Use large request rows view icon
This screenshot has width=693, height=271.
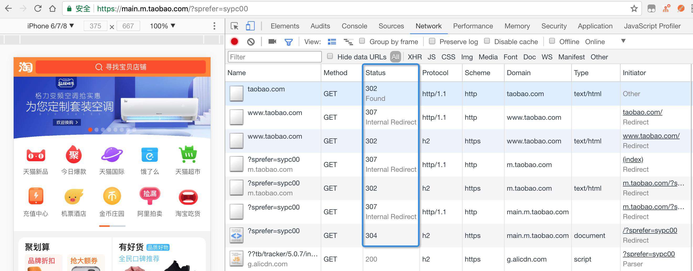click(x=332, y=42)
